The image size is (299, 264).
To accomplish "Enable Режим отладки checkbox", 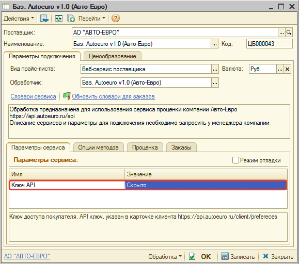I will coord(235,160).
